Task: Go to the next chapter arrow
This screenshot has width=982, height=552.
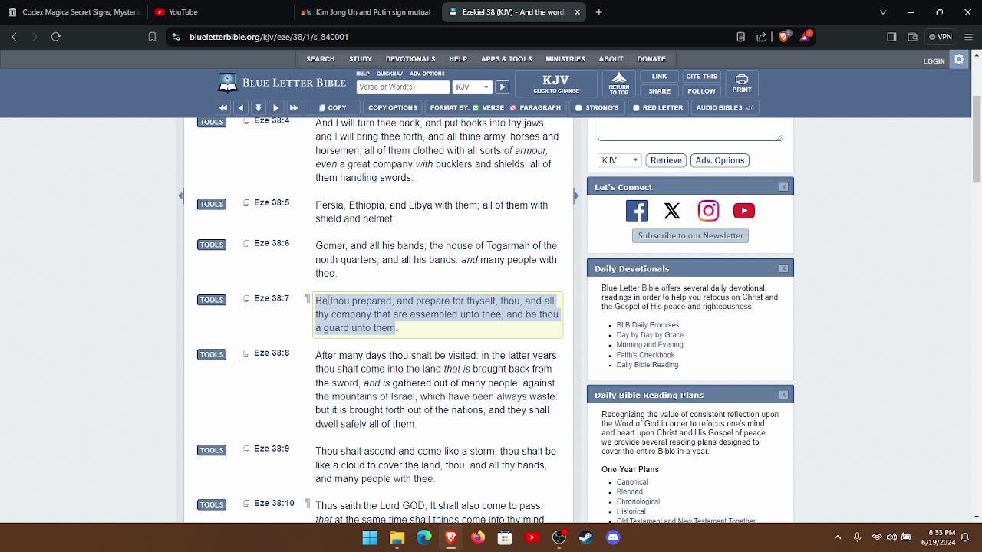Action: tap(275, 108)
